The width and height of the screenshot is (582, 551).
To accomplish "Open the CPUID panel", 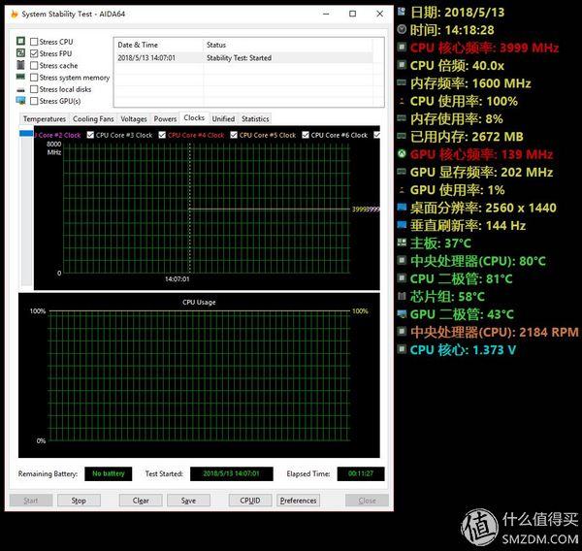I will pyautogui.click(x=250, y=501).
